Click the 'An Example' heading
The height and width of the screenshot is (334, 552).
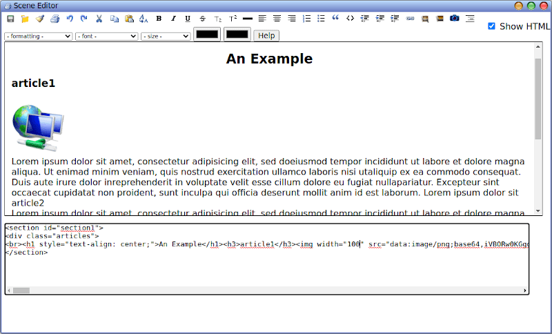coord(269,59)
